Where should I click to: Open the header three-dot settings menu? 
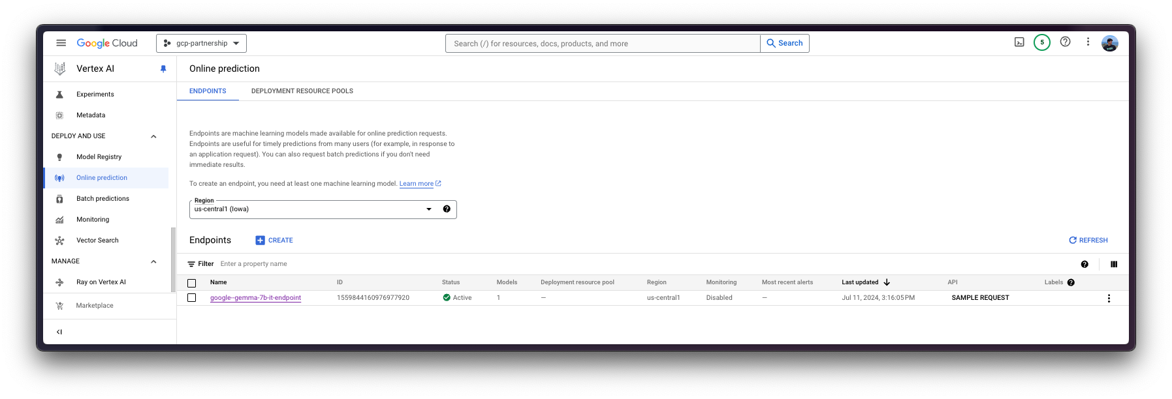[x=1088, y=42]
